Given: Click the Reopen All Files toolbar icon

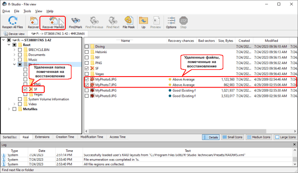Looking at the screenshot, I should tap(12, 21).
